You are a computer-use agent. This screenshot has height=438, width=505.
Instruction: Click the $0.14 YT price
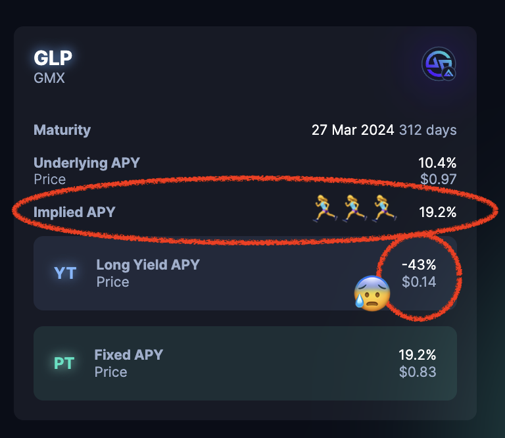click(419, 281)
